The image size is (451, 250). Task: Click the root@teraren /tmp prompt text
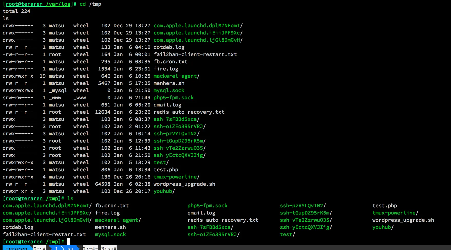tap(31, 198)
